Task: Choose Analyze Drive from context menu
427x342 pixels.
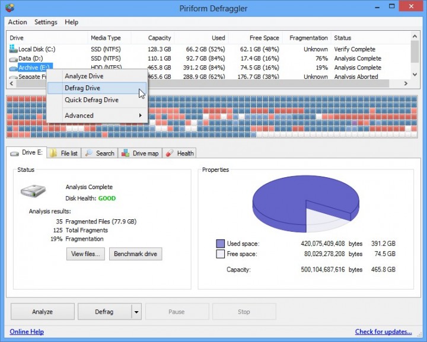Action: point(97,76)
